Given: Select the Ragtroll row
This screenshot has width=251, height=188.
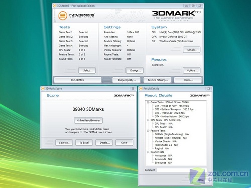Looking at the screenshot, I should pos(162,149).
